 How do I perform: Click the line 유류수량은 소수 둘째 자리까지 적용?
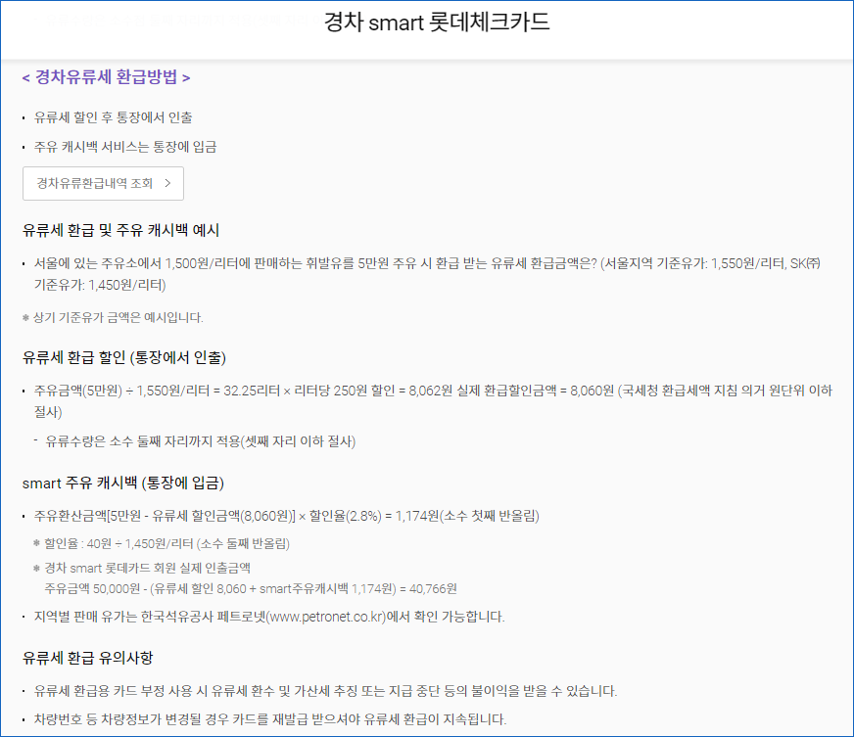tap(201, 441)
